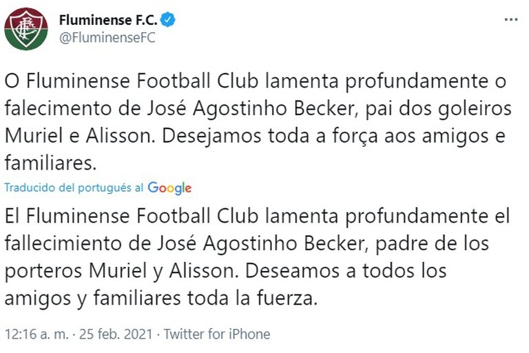Open the Fluminense crest profile picture

26,29
